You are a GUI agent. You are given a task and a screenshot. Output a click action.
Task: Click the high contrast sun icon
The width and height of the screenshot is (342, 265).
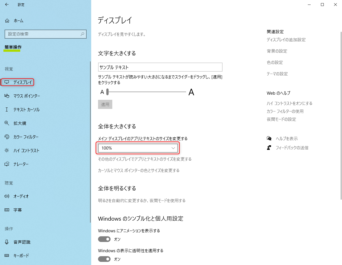pos(7,150)
